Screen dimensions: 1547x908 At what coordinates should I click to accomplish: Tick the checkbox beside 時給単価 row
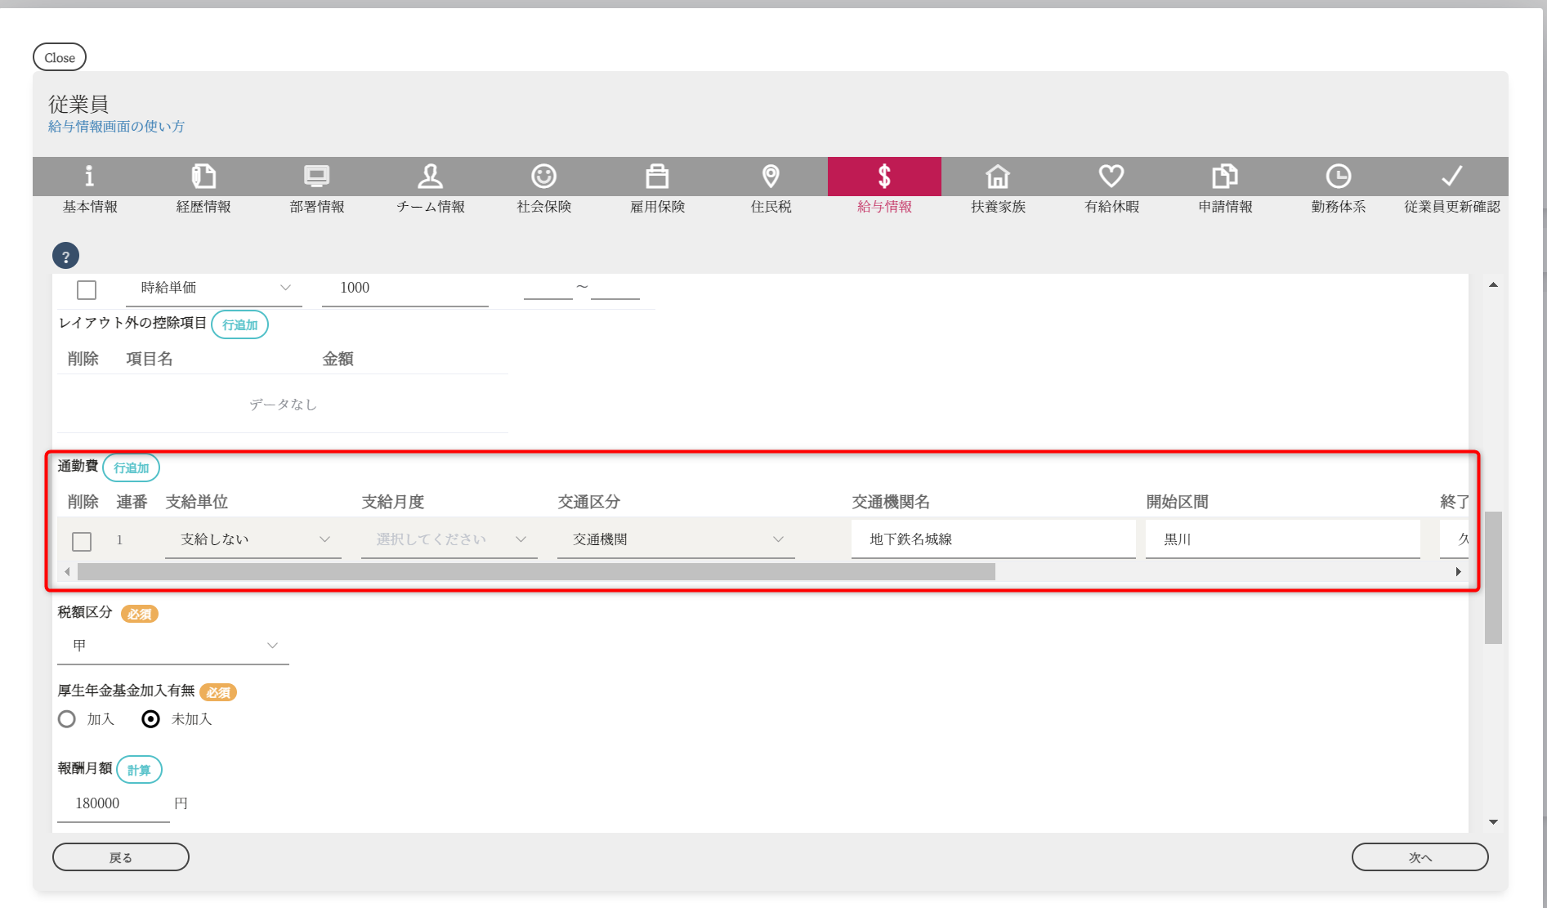[x=87, y=290]
